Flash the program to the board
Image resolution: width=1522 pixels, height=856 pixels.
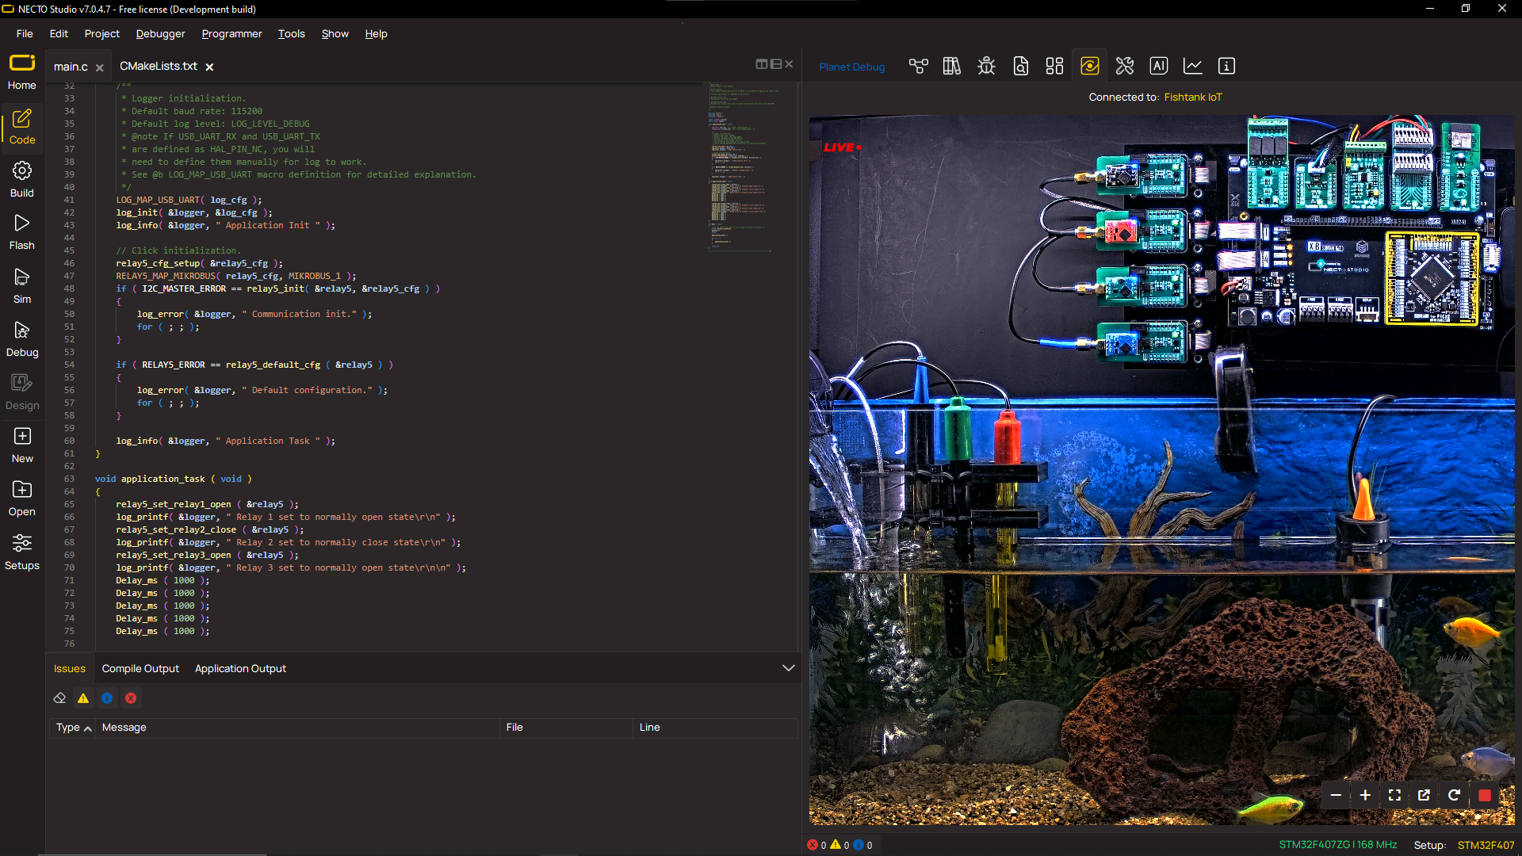(x=22, y=232)
